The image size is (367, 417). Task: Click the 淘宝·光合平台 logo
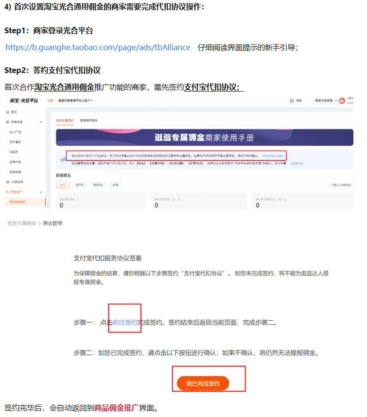pyautogui.click(x=24, y=101)
